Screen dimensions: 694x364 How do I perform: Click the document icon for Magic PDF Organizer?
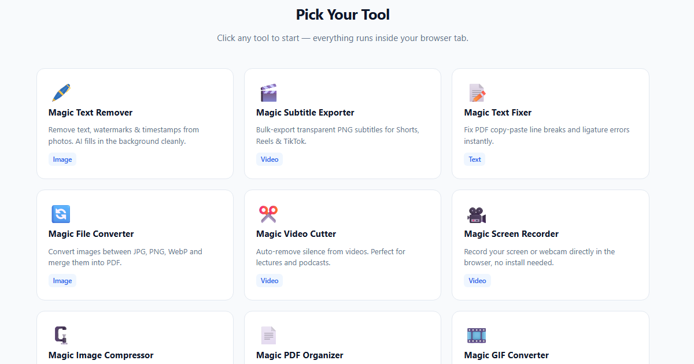tap(268, 335)
